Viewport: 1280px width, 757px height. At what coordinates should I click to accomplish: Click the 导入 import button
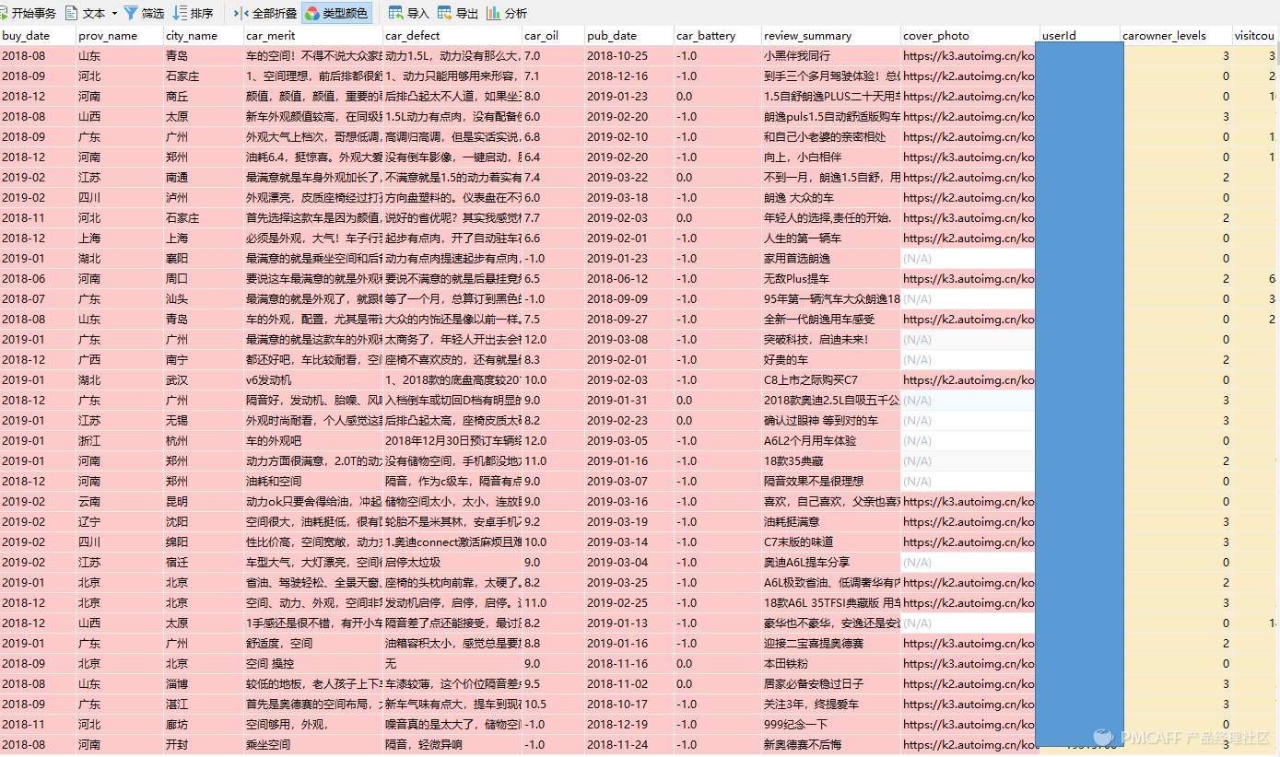409,13
